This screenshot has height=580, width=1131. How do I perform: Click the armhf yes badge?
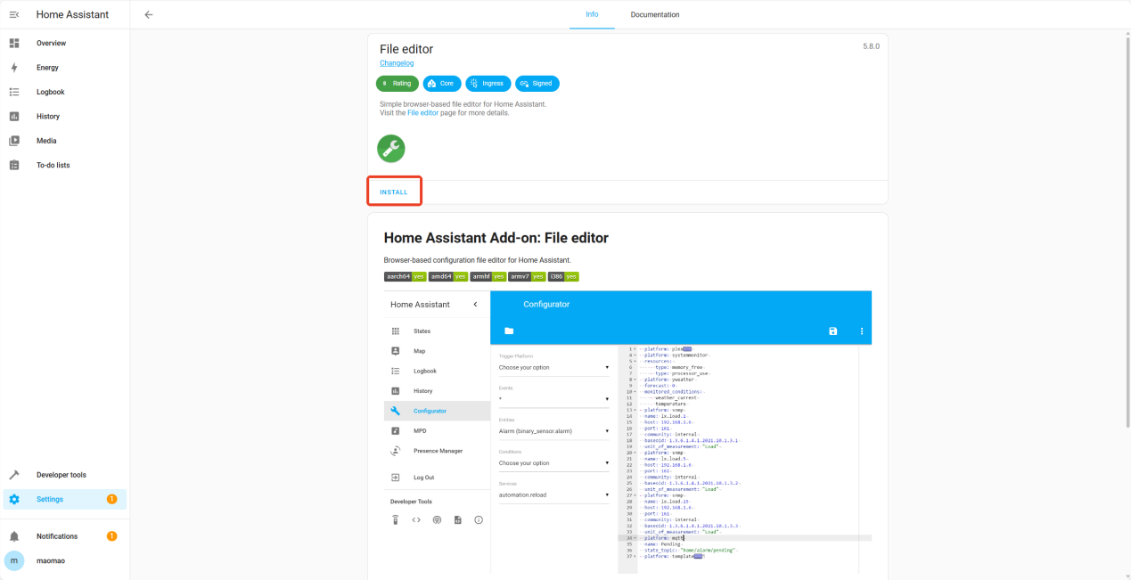pos(488,277)
